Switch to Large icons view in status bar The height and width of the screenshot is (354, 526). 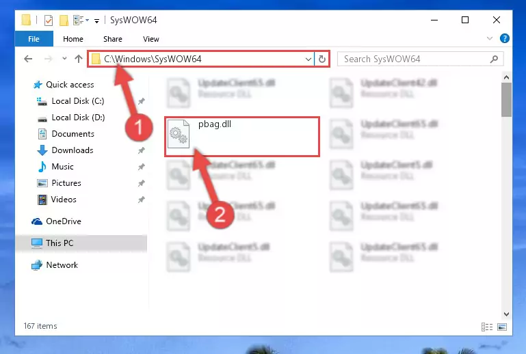[502, 327]
